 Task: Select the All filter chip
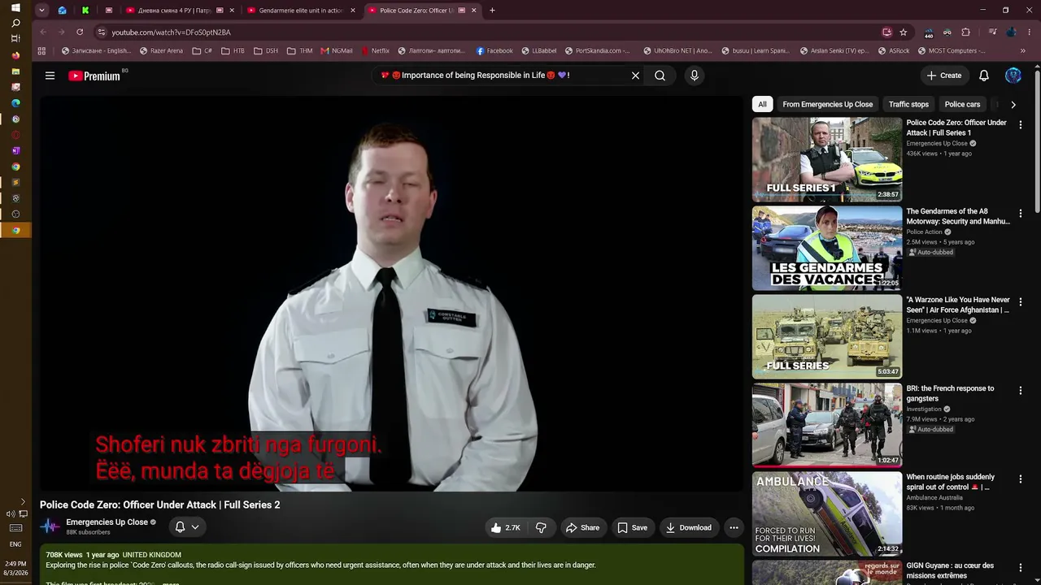coord(762,104)
